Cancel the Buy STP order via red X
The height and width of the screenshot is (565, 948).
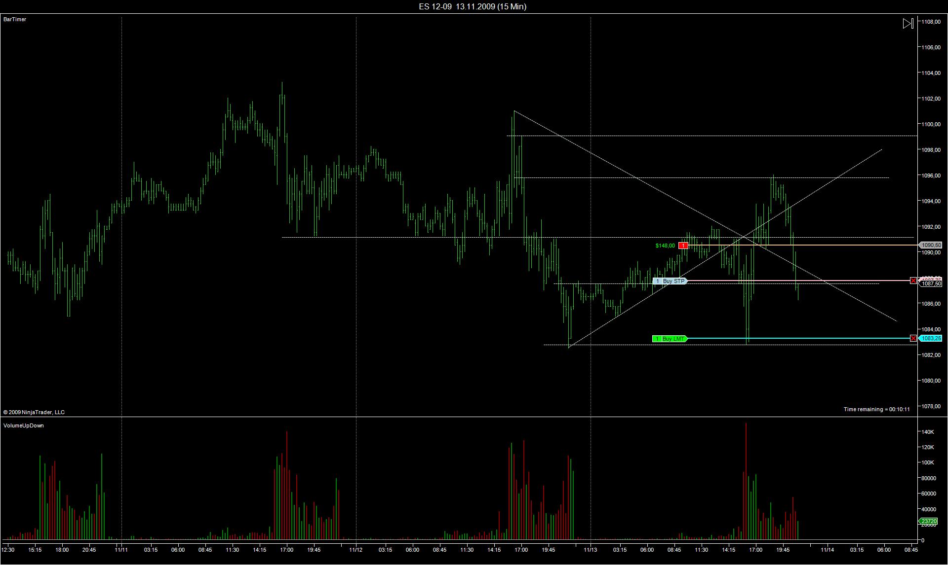[x=913, y=281]
